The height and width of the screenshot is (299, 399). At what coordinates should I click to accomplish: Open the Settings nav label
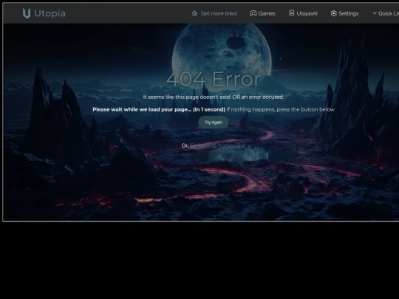(x=349, y=13)
